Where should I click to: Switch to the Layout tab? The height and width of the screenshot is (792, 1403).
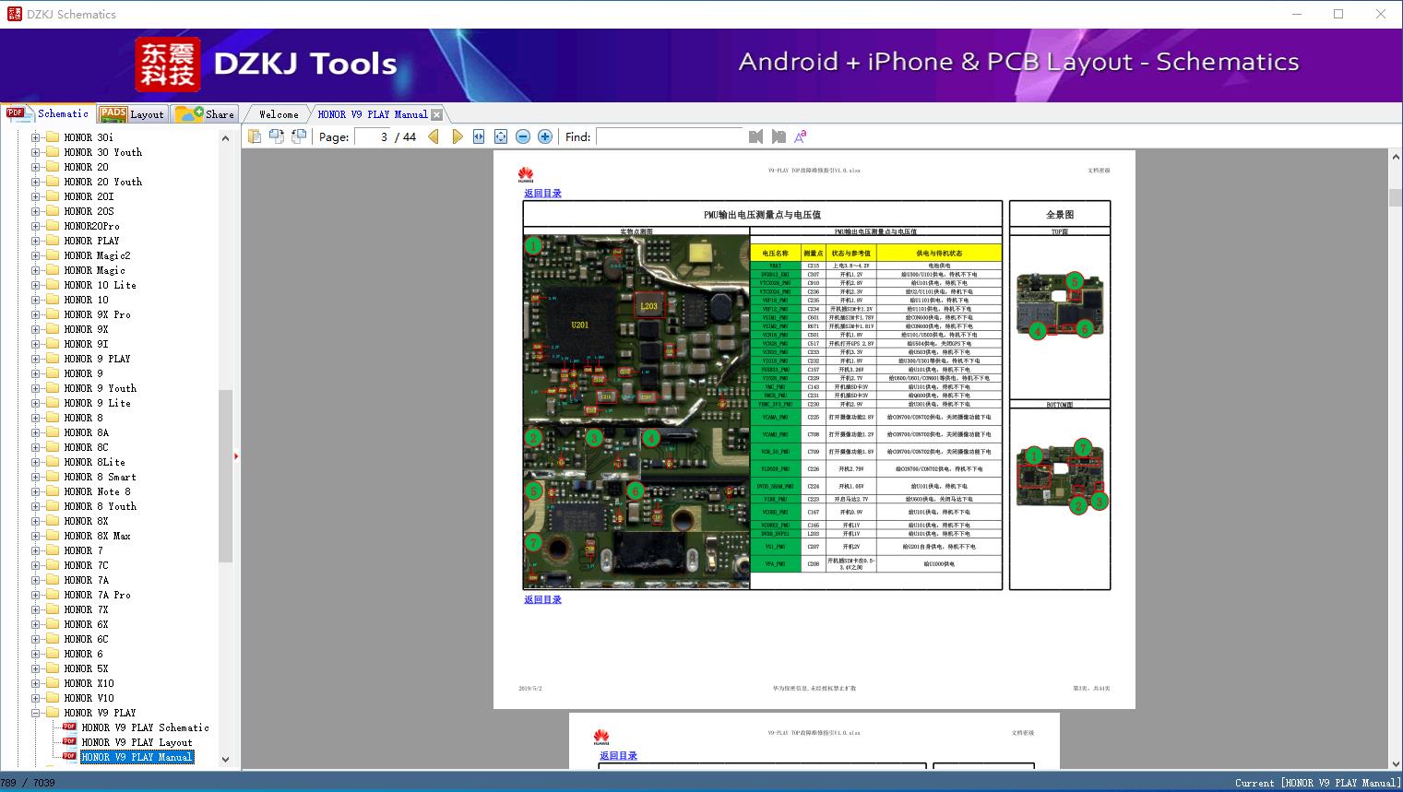pos(132,114)
